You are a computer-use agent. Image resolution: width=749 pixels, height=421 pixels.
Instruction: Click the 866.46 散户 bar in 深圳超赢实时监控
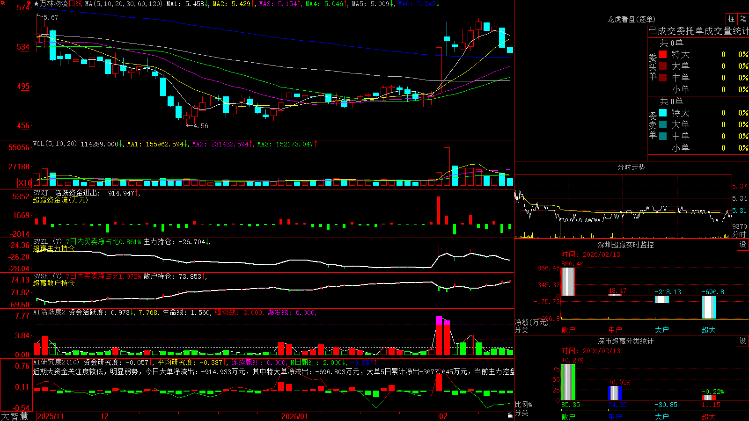tap(568, 282)
